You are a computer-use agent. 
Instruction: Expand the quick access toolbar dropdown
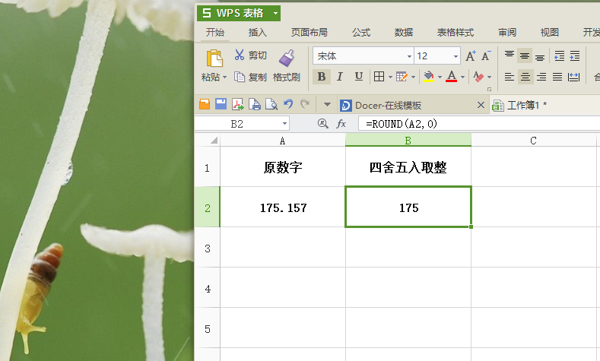(327, 104)
